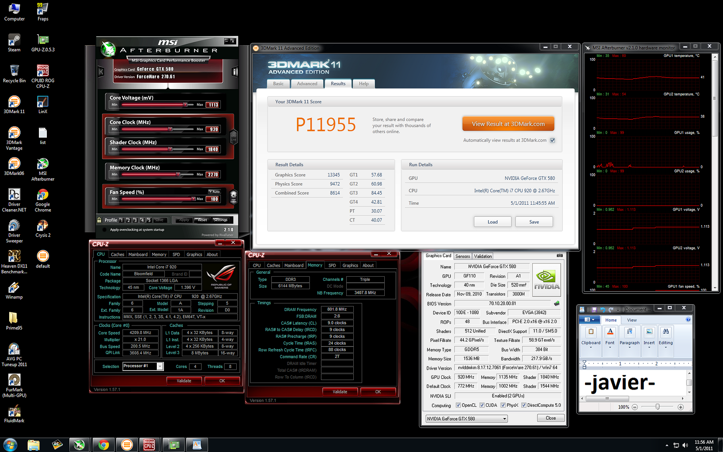Launch GPU-Z.0.5.3 from the desktop
723x452 pixels.
click(x=43, y=43)
